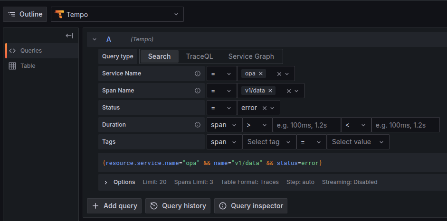
Task: Open Query inspector
Action: coord(251,206)
